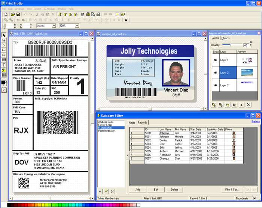Create a new document with the New icon
262x208 pixels.
[6, 14]
